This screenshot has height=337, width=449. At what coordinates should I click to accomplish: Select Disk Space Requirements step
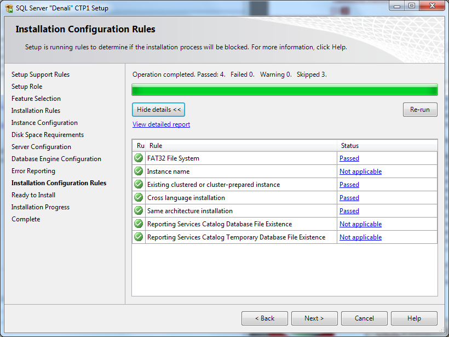pyautogui.click(x=48, y=135)
